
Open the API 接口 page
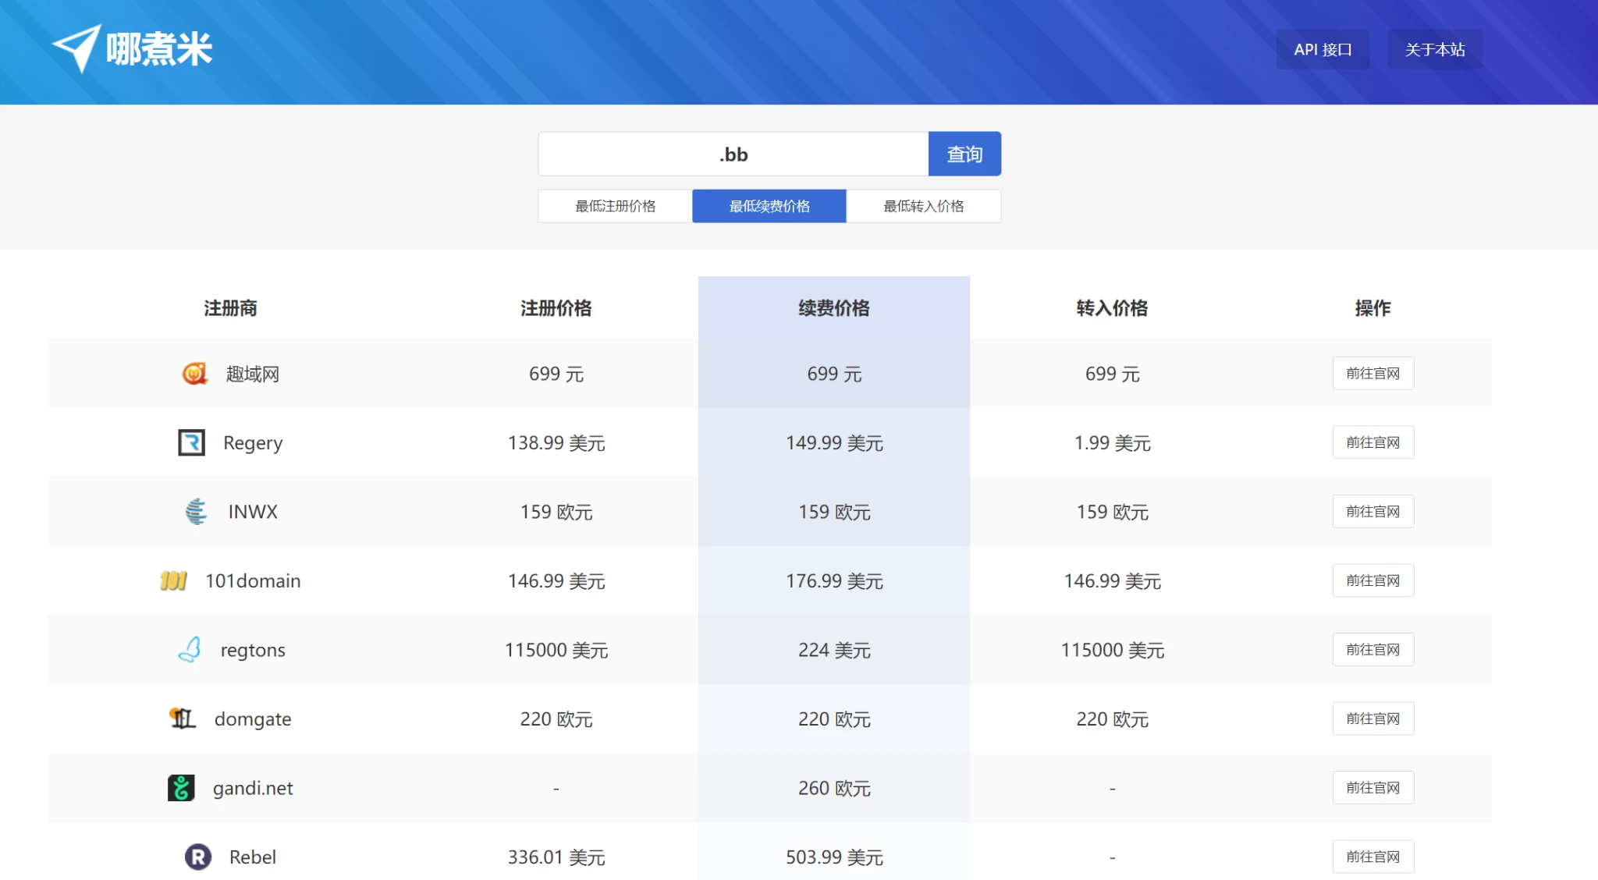tap(1323, 50)
